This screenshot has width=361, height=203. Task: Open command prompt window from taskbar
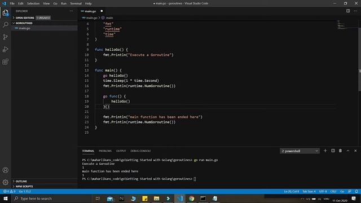[x=203, y=198]
